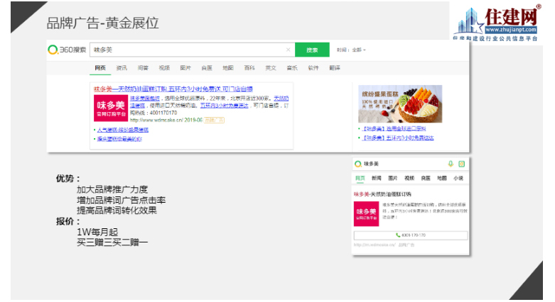Tap the phone number call button
The width and height of the screenshot is (555, 302).
click(x=410, y=235)
